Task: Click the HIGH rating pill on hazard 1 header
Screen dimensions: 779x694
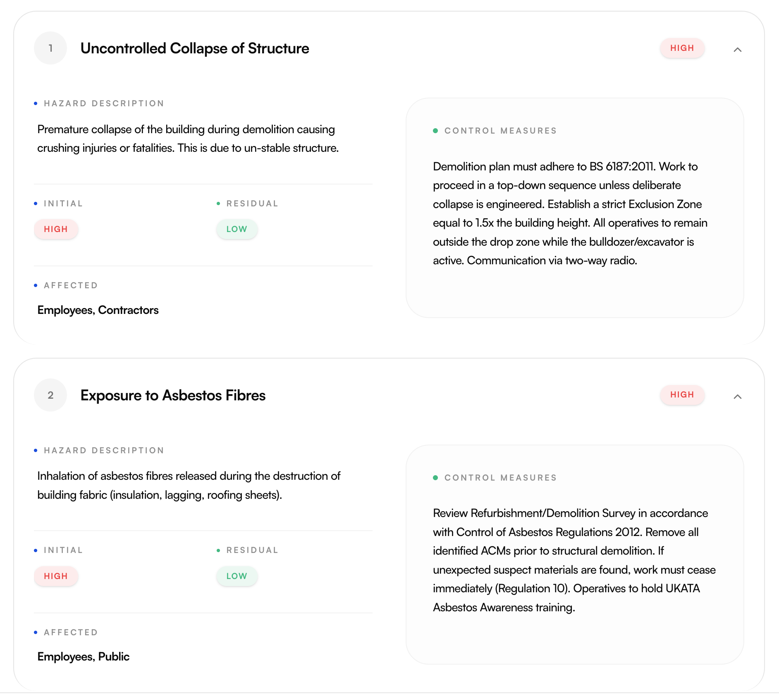Action: [x=682, y=48]
